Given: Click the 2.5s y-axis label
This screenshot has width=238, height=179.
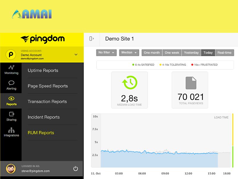Looking at the screenshot, I should (x=95, y=155).
